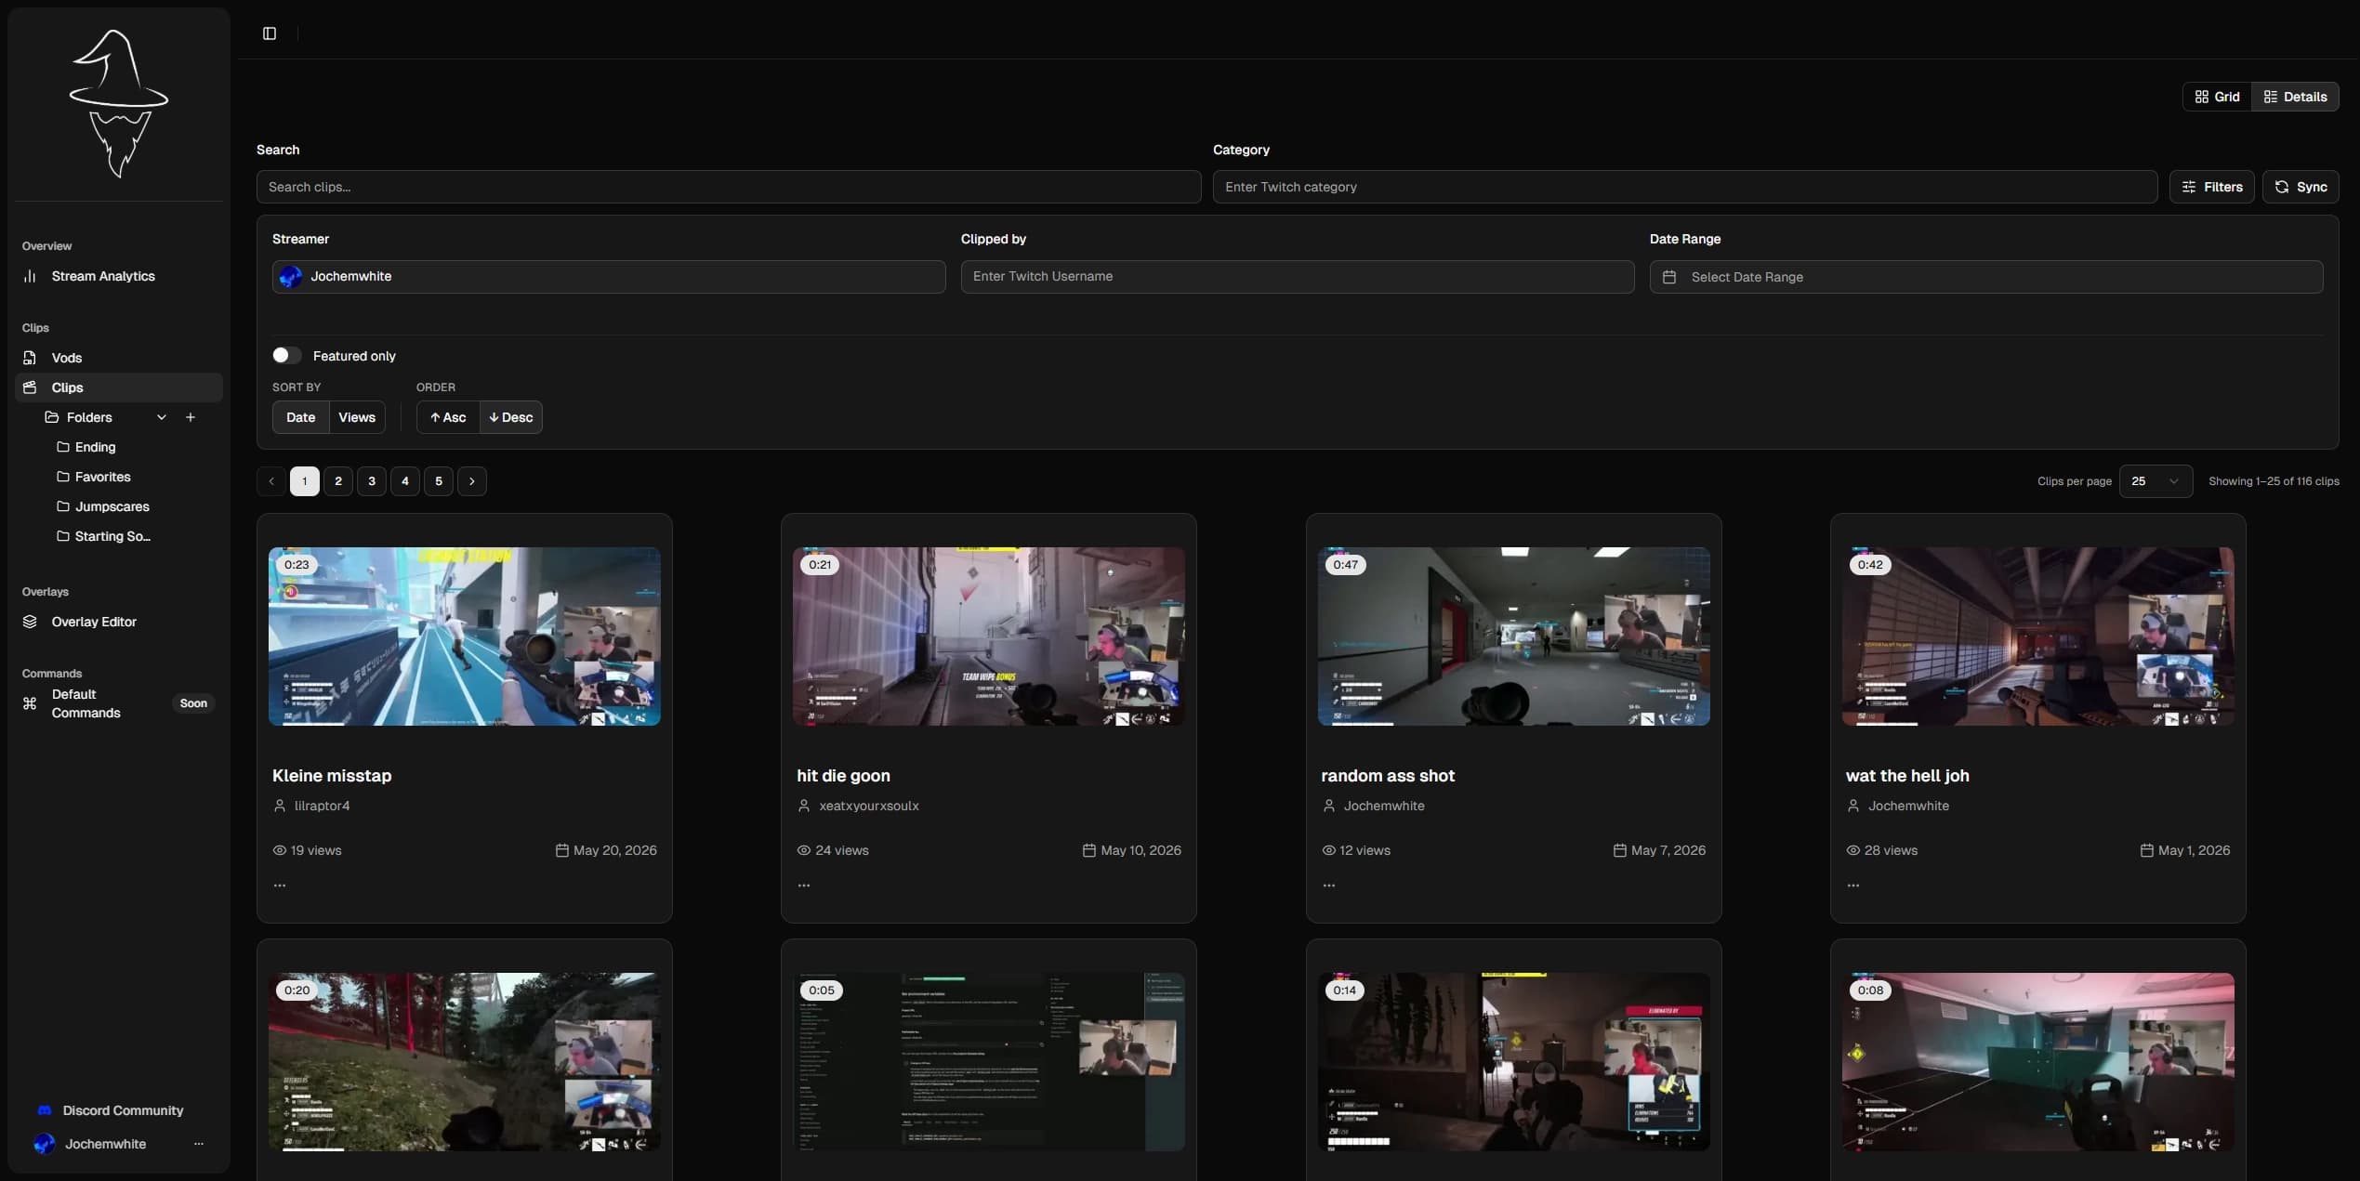Click the wizard logo in sidebar

pyautogui.click(x=119, y=103)
